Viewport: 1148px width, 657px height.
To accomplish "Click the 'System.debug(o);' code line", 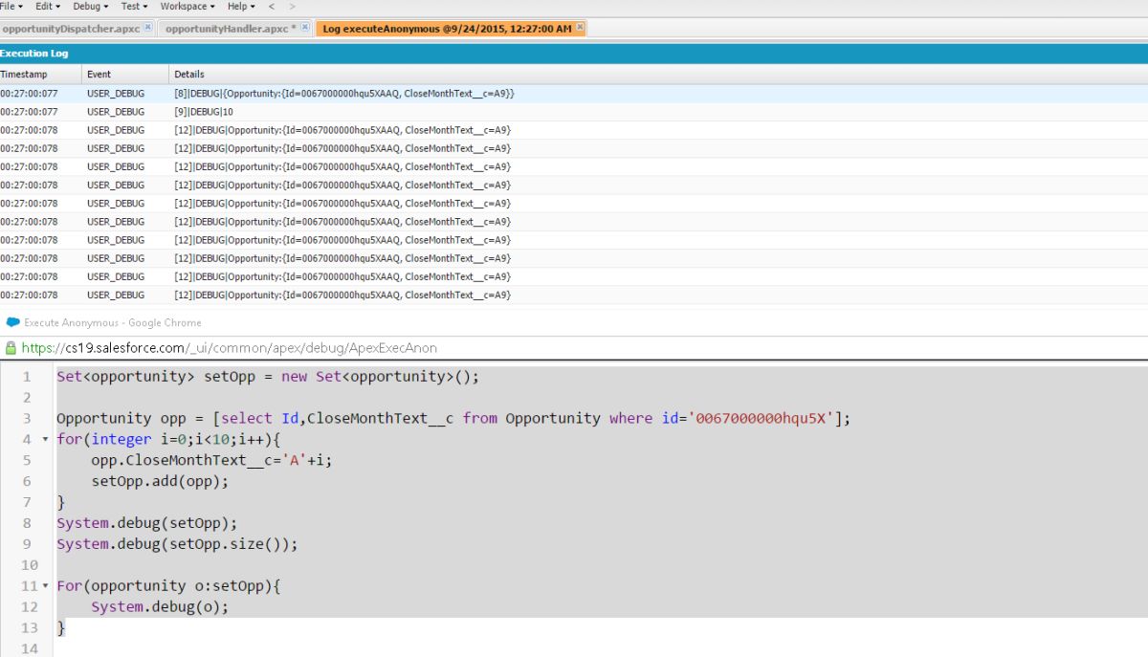I will click(160, 606).
